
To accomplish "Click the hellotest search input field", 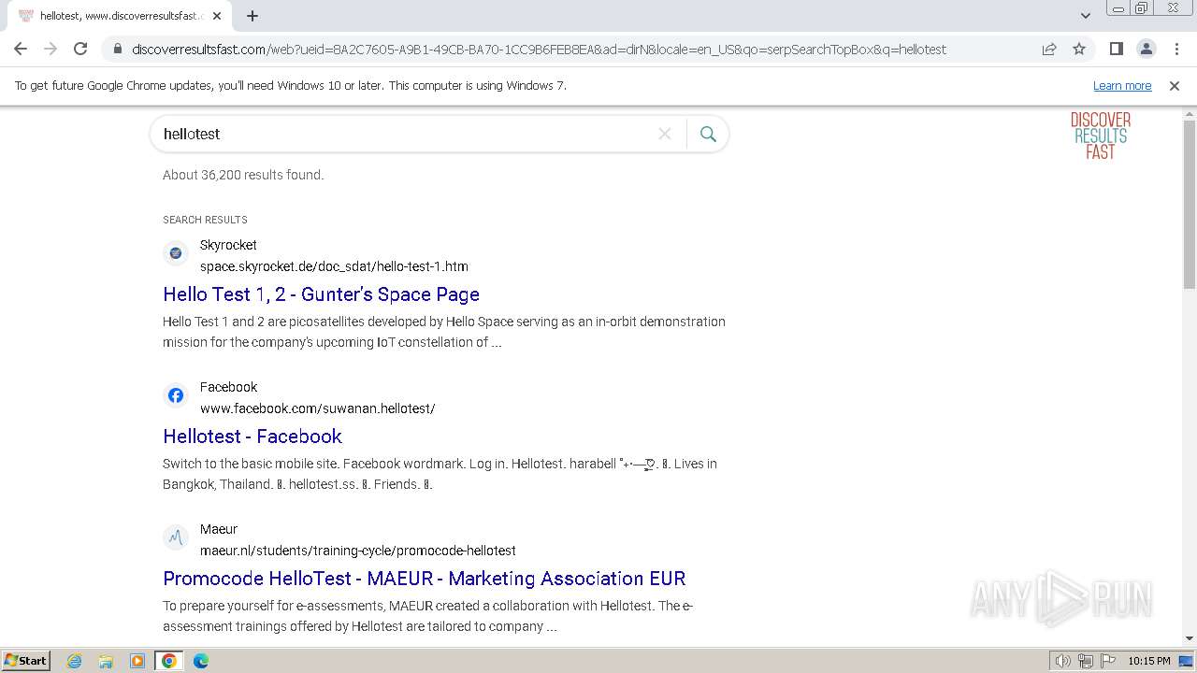I will pyautogui.click(x=404, y=134).
